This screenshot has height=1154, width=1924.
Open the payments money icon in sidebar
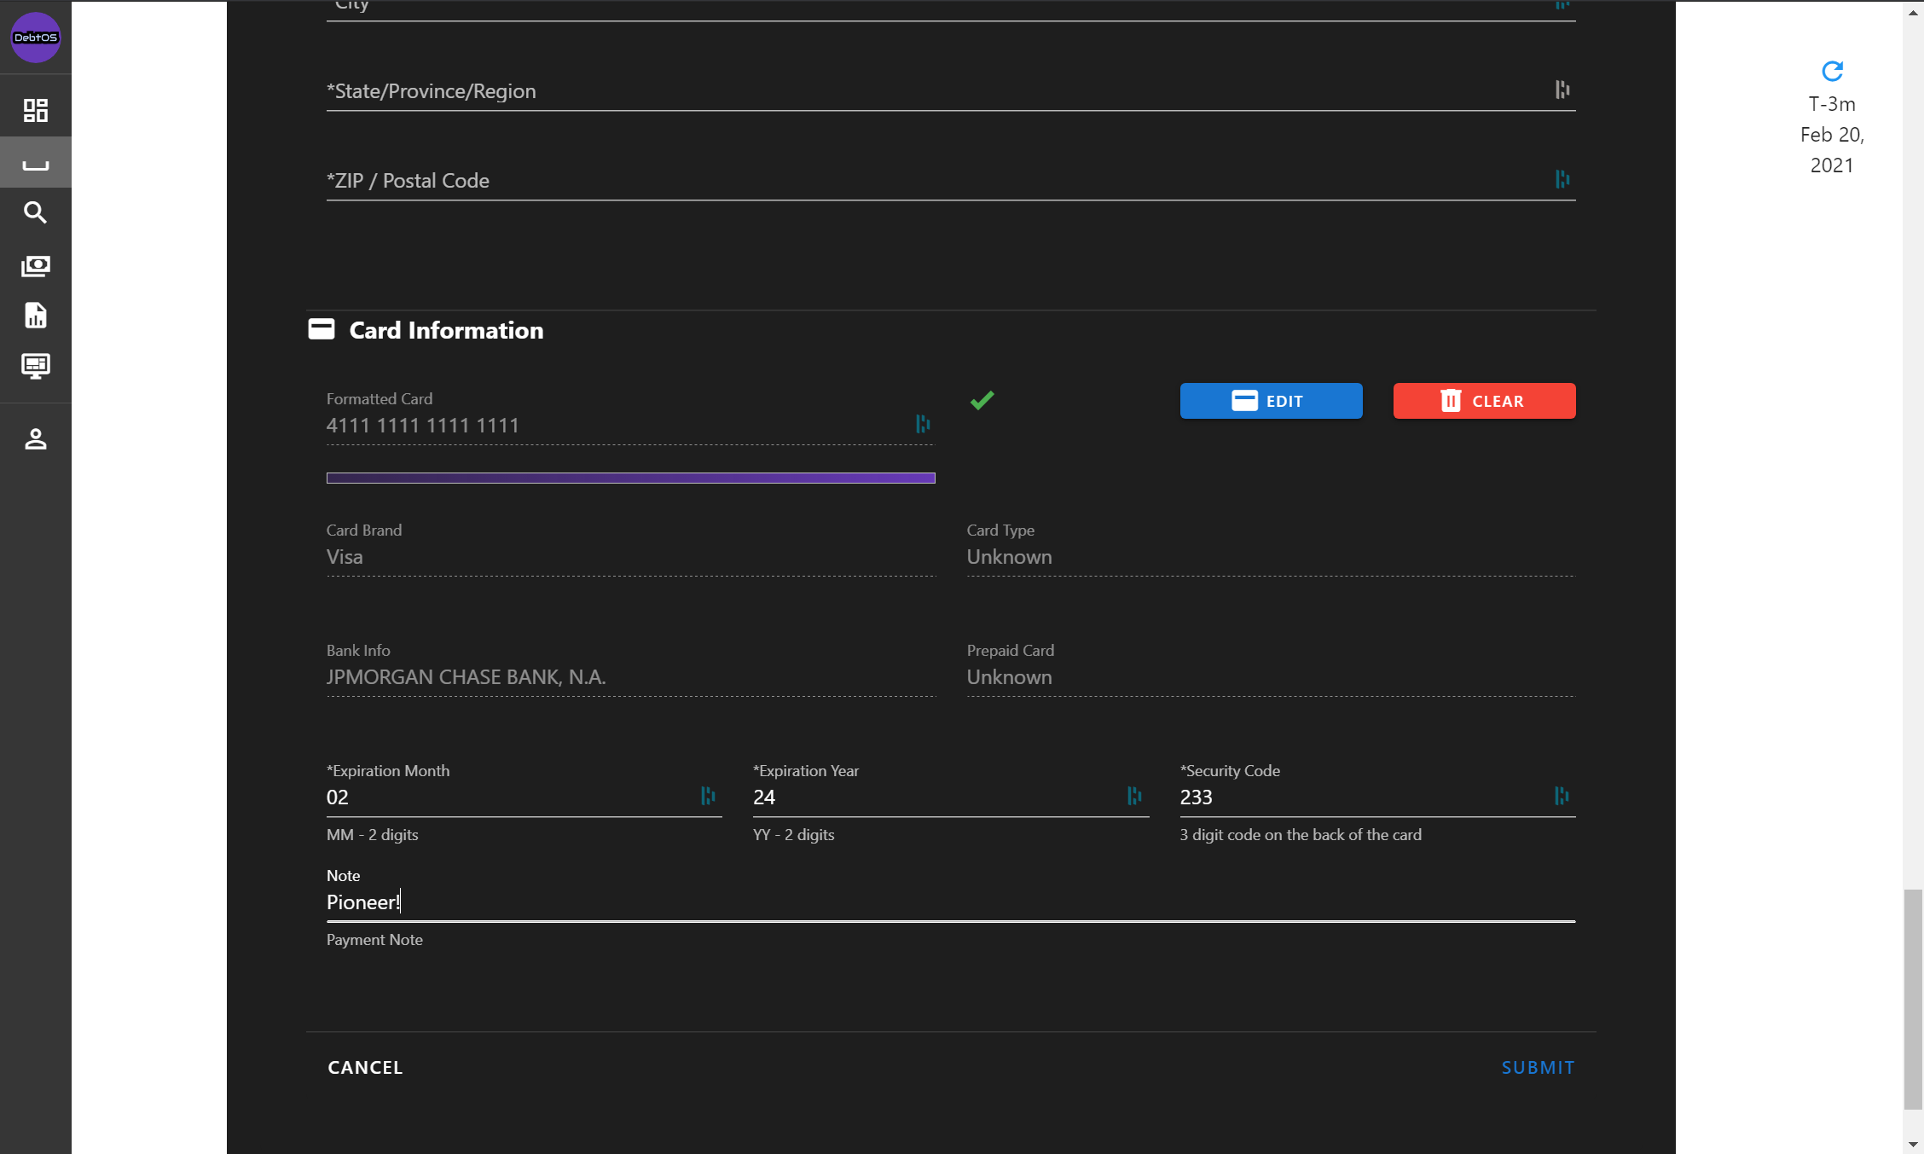click(36, 266)
